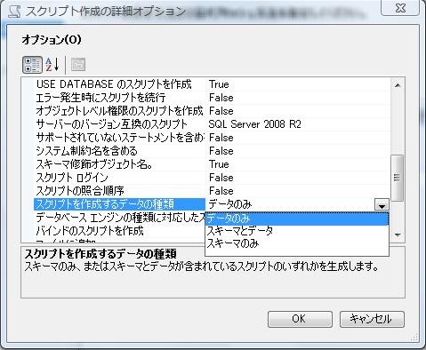This screenshot has height=350, width=426.
Task: Click False value for エラー発生時にスクリプトを続行
Action: 221,98
